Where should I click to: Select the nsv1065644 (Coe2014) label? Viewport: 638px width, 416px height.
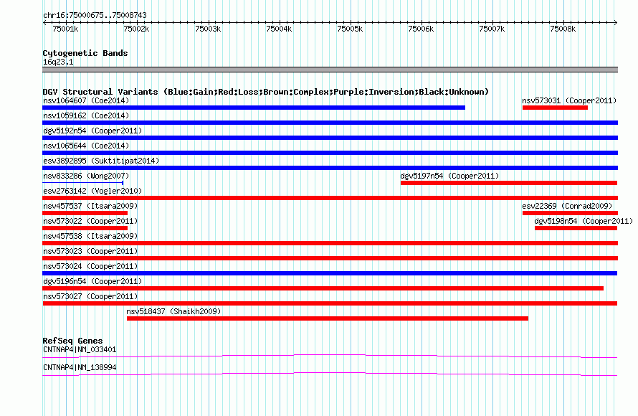(x=86, y=146)
